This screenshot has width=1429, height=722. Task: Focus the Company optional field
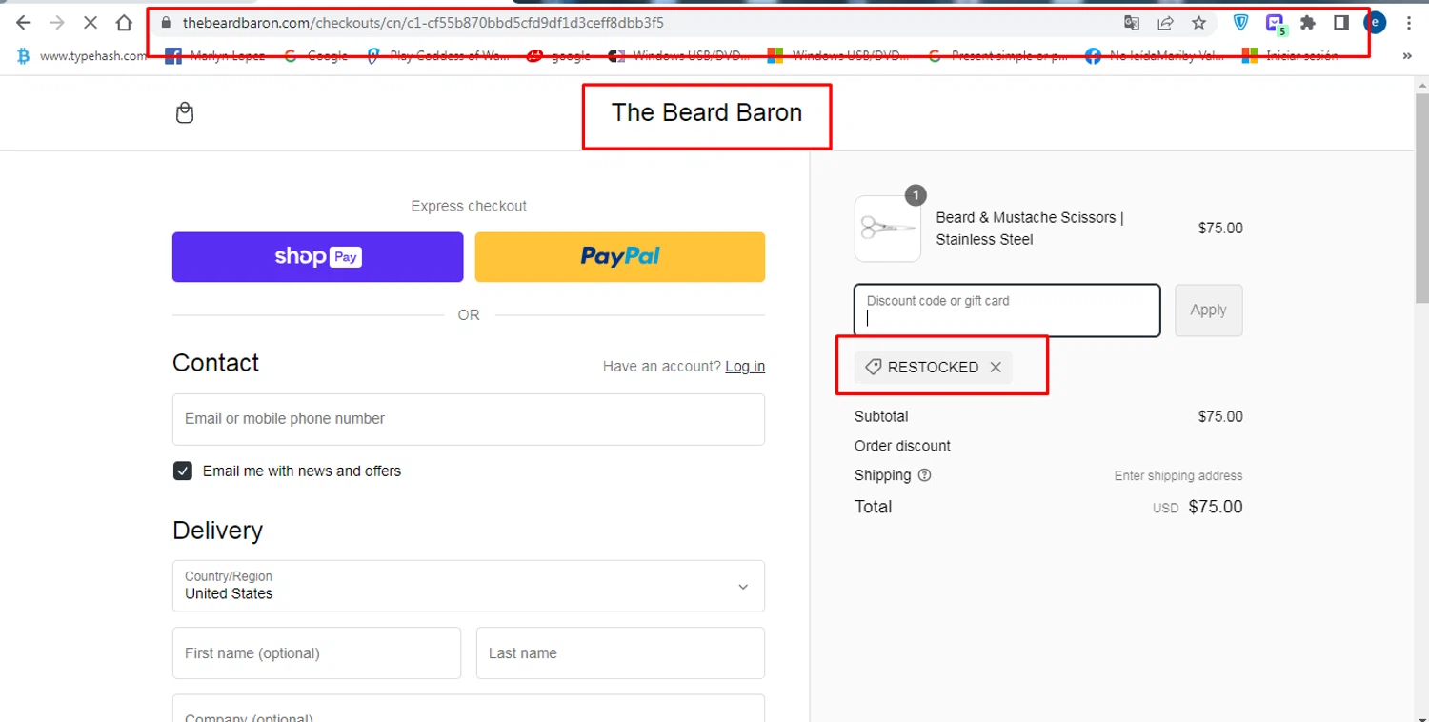pyautogui.click(x=469, y=709)
